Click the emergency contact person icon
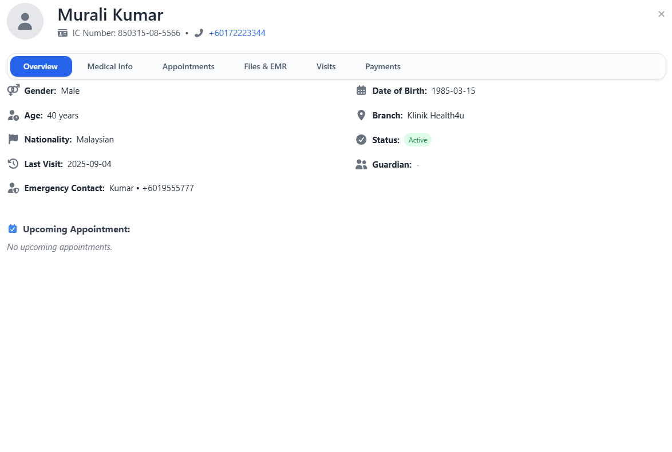Viewport: 672px width, 452px height. pos(13,188)
